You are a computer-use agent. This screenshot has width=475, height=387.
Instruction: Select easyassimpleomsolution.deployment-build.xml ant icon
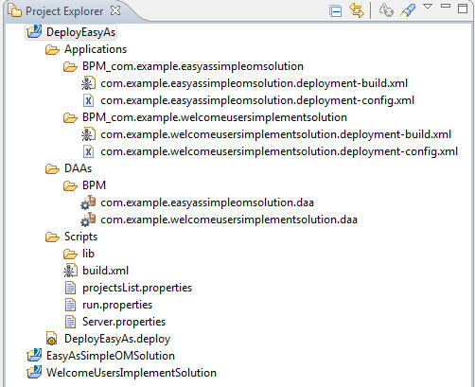click(88, 83)
